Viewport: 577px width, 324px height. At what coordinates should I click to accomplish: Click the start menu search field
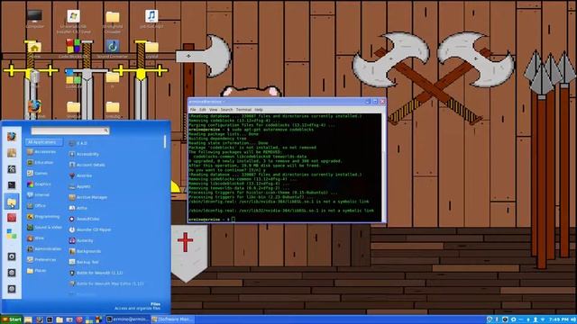click(70, 130)
